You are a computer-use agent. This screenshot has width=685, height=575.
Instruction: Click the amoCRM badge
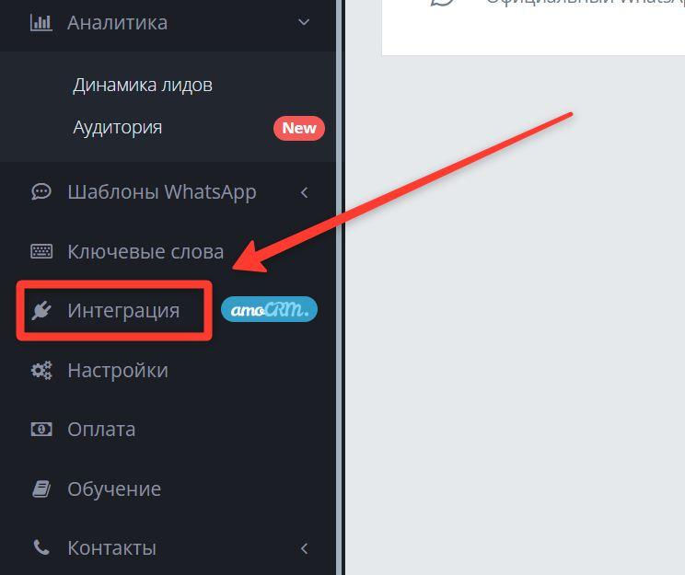[x=269, y=309]
